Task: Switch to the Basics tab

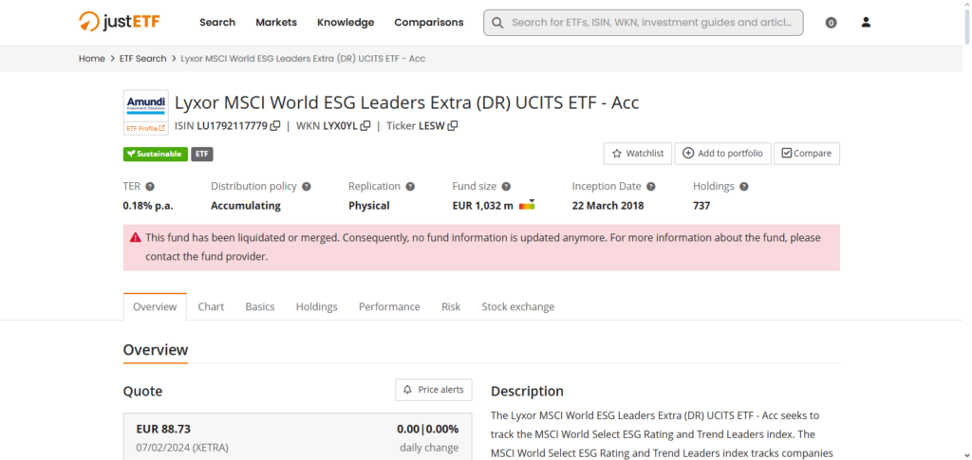Action: click(x=260, y=306)
